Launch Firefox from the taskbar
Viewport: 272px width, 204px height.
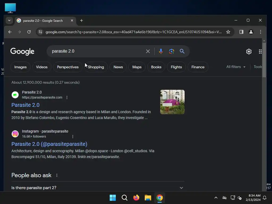coord(136,198)
